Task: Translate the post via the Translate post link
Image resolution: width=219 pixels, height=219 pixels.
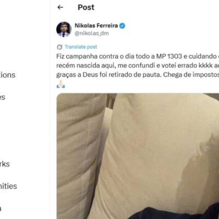Action: (81, 47)
